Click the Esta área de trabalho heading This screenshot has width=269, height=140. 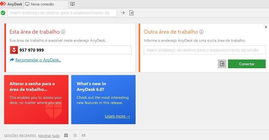click(x=35, y=32)
